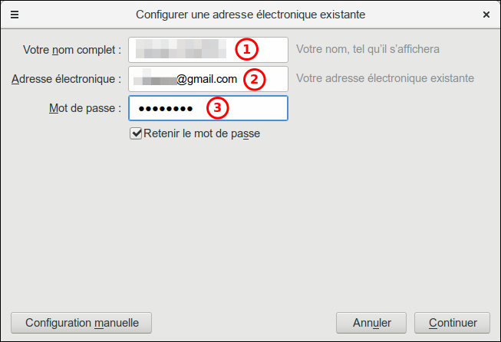
Task: Click the red circled number 2 marker
Action: pyautogui.click(x=255, y=78)
